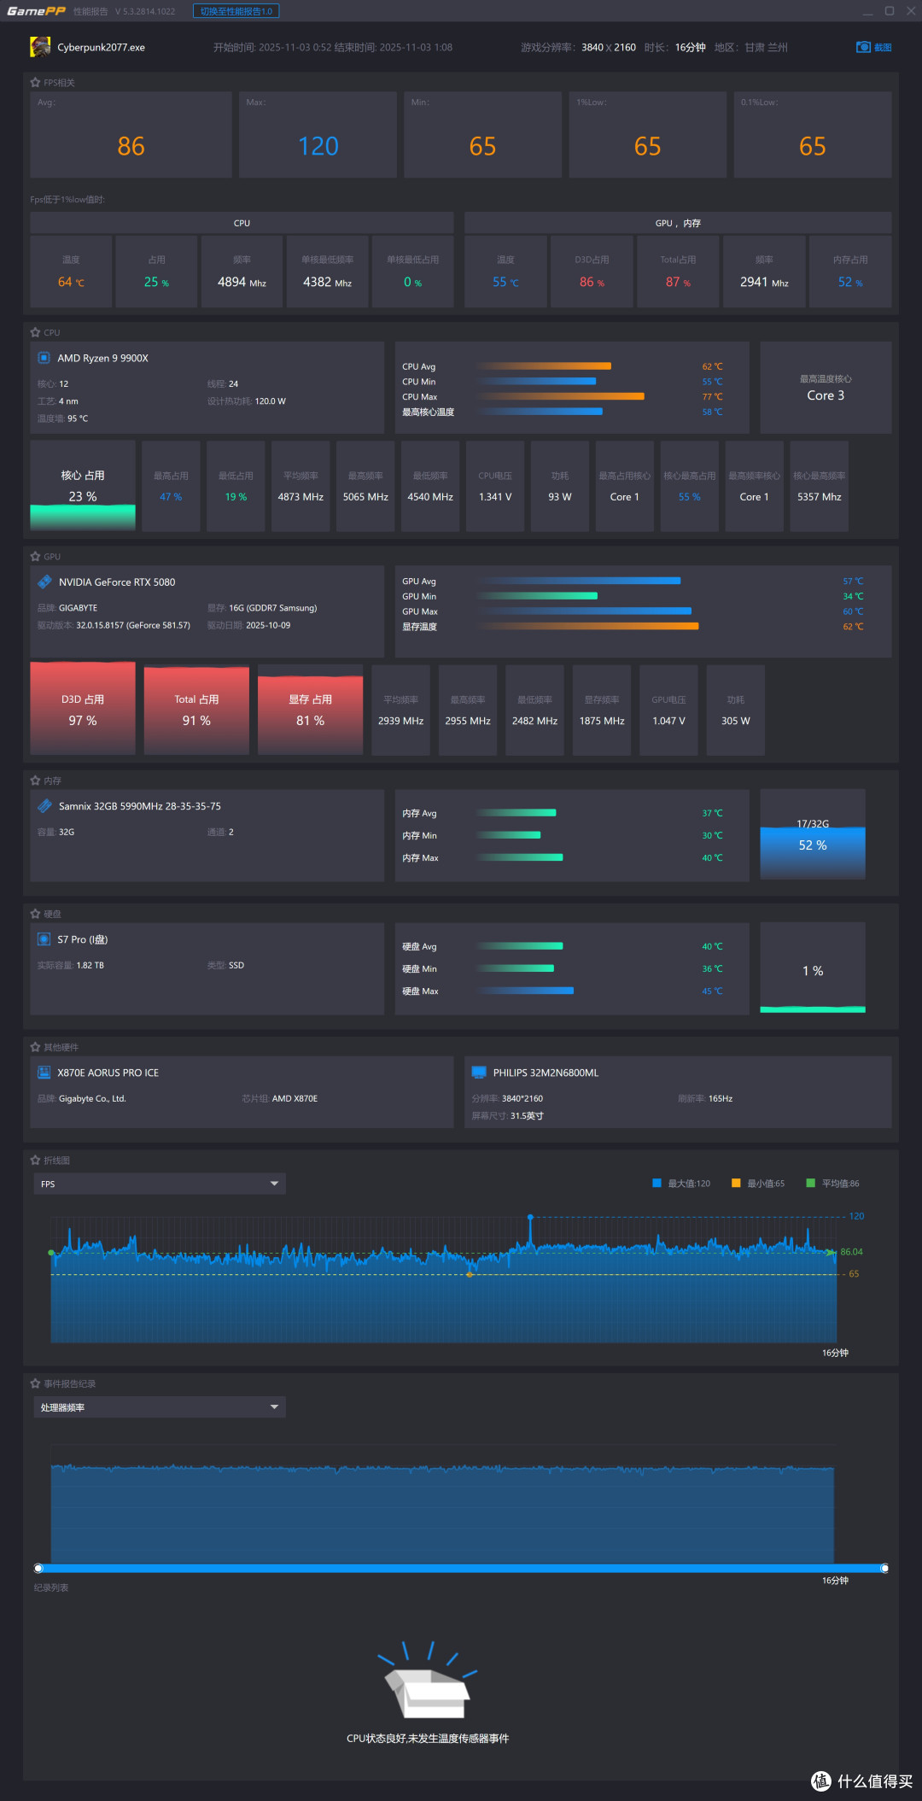Click the 最高温度核心 Core 3 panel
Screen dimensions: 922x1801
[x=826, y=388]
